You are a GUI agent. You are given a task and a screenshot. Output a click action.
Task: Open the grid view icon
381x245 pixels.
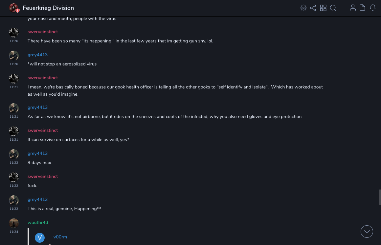coord(323,8)
